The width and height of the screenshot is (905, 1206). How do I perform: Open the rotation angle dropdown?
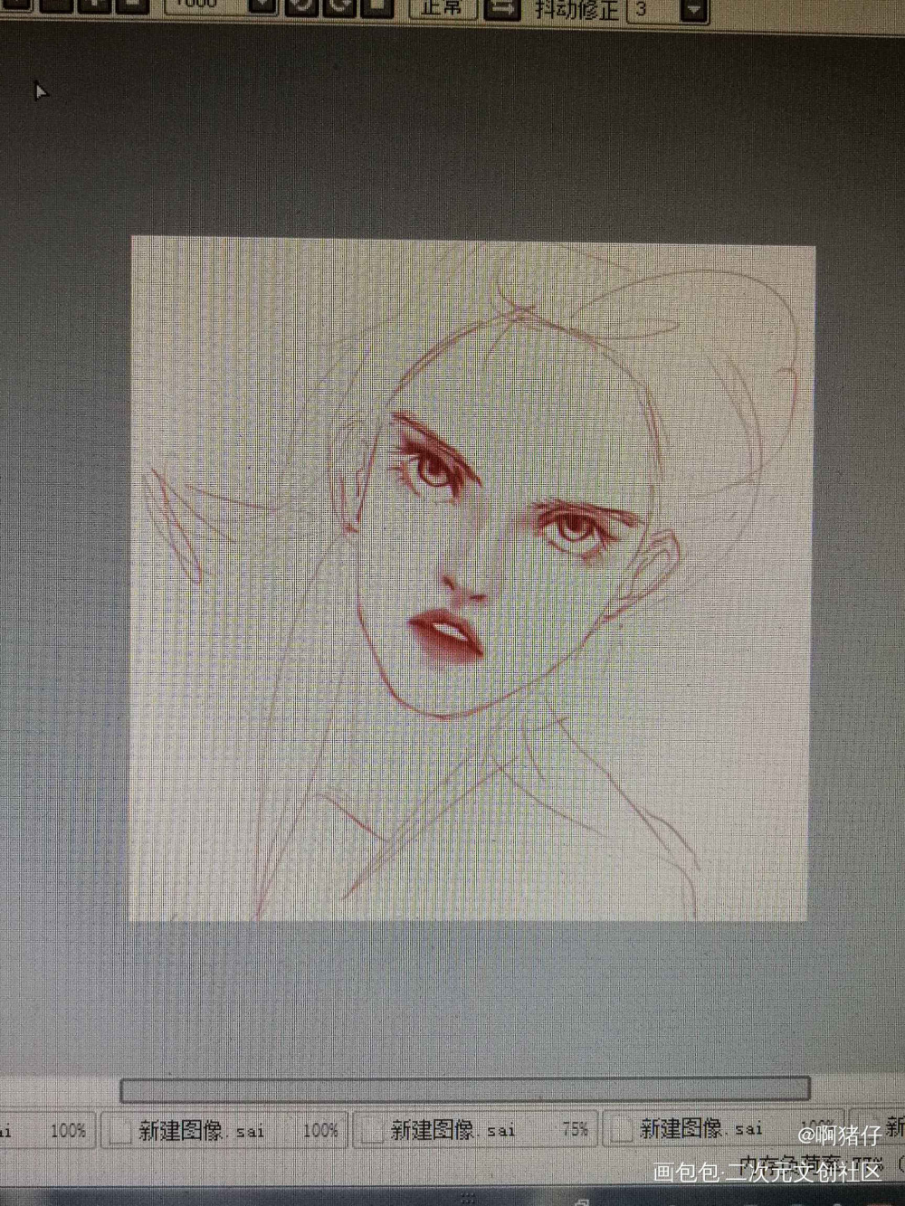click(262, 7)
